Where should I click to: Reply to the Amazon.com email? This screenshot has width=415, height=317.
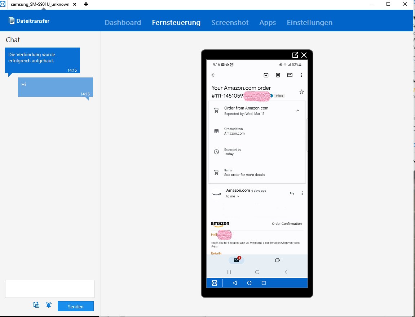tap(292, 193)
